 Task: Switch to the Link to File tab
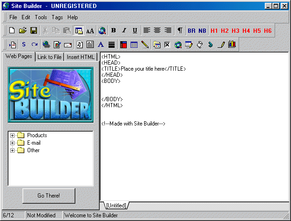coord(50,57)
